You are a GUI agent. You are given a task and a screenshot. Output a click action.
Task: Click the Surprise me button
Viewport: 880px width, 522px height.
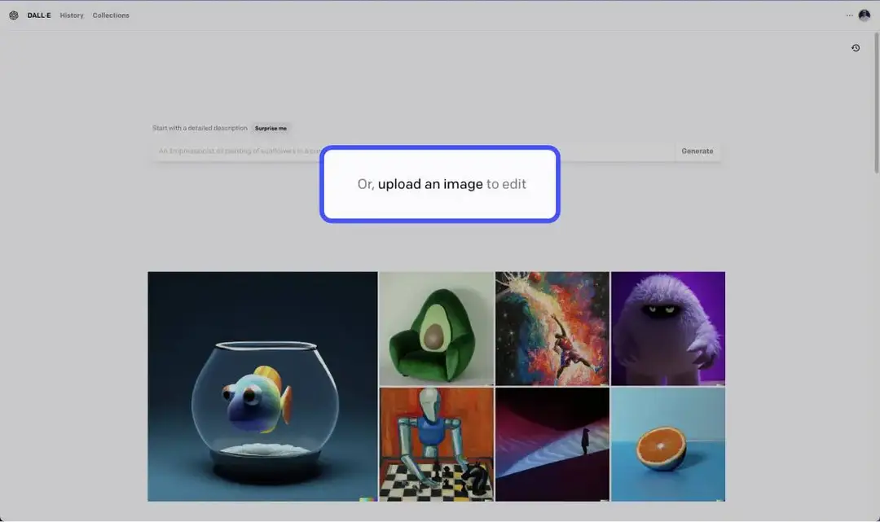tap(271, 129)
